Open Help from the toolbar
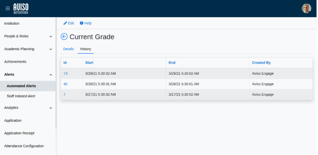Viewport: 318px width, 155px height. 86,23
